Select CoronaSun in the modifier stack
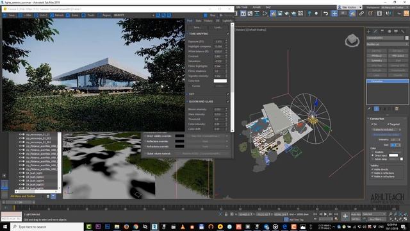 coord(388,81)
